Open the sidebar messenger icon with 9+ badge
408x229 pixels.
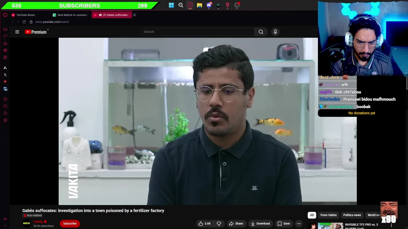pyautogui.click(x=5, y=89)
